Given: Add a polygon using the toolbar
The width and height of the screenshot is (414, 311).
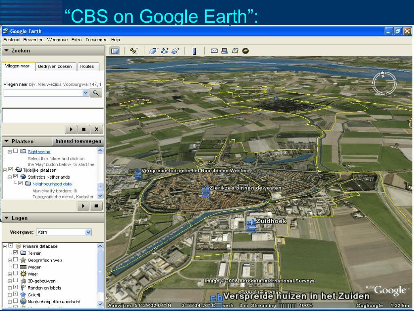Looking at the screenshot, I should tap(154, 51).
